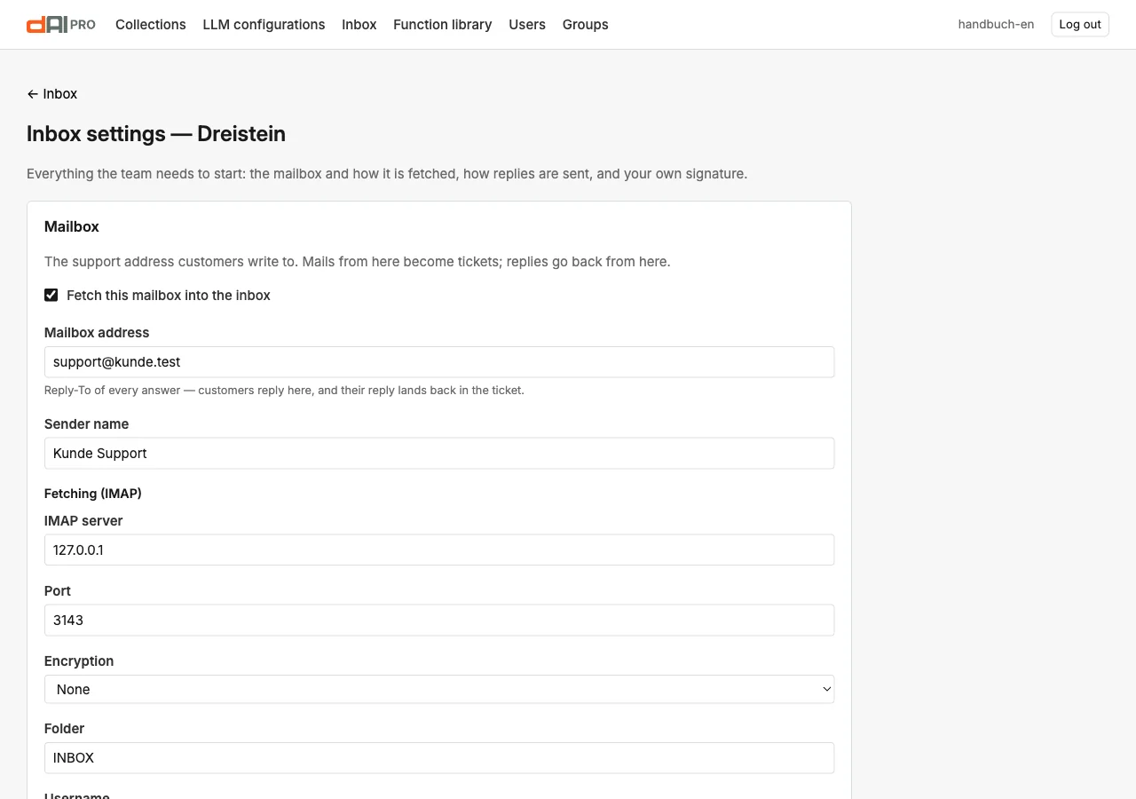Click the IMAP server input
The height and width of the screenshot is (799, 1136).
click(439, 550)
